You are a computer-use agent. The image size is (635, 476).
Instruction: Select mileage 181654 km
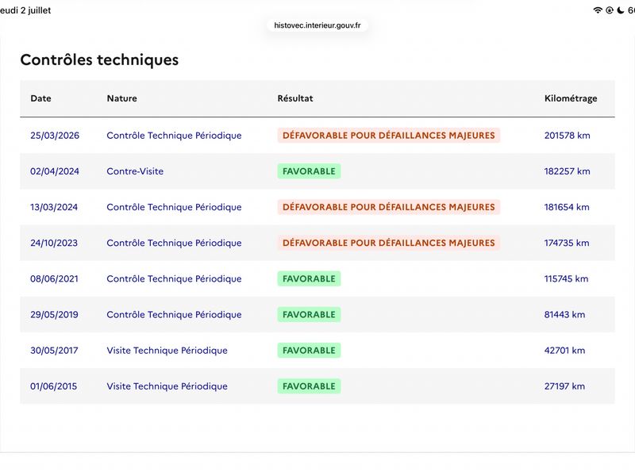point(567,207)
